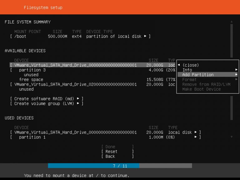Select available drive 02000000000000000001
240x180 pixels.
point(92,84)
